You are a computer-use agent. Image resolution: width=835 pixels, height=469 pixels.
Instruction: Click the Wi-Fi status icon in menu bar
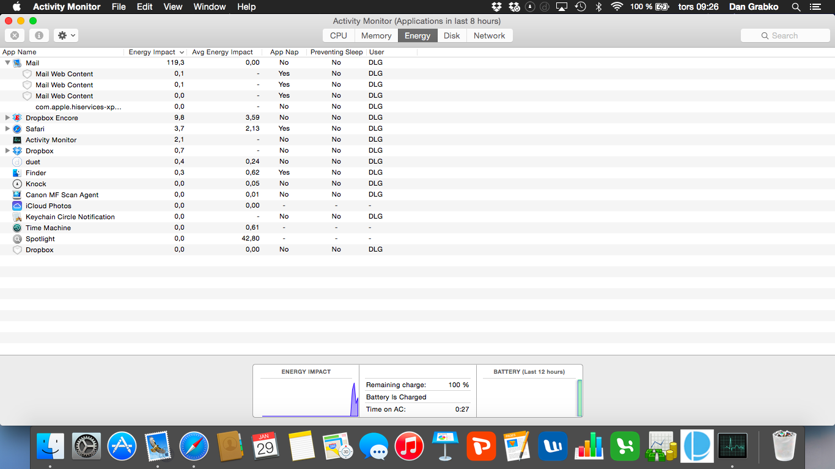617,7
